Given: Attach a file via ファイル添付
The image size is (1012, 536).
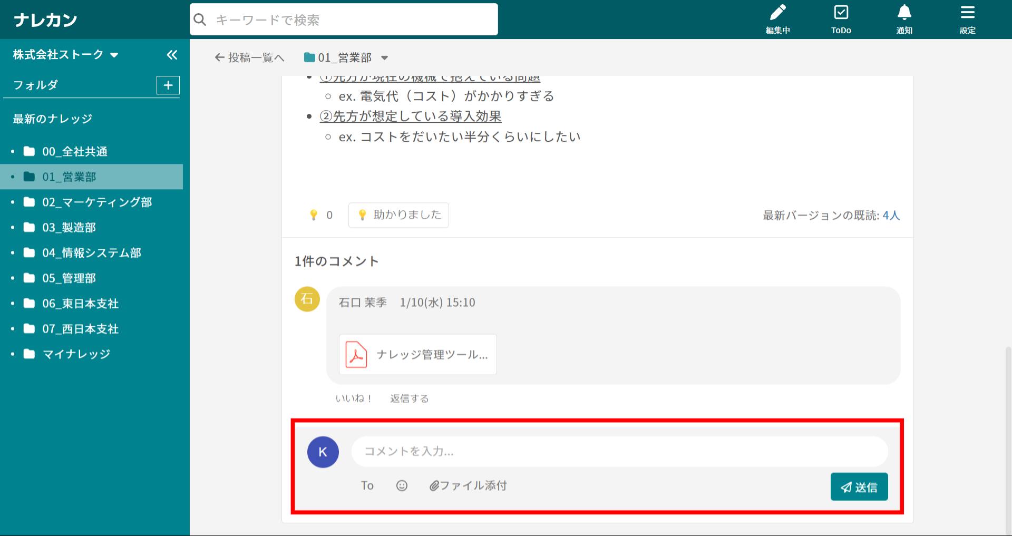Looking at the screenshot, I should [x=468, y=485].
